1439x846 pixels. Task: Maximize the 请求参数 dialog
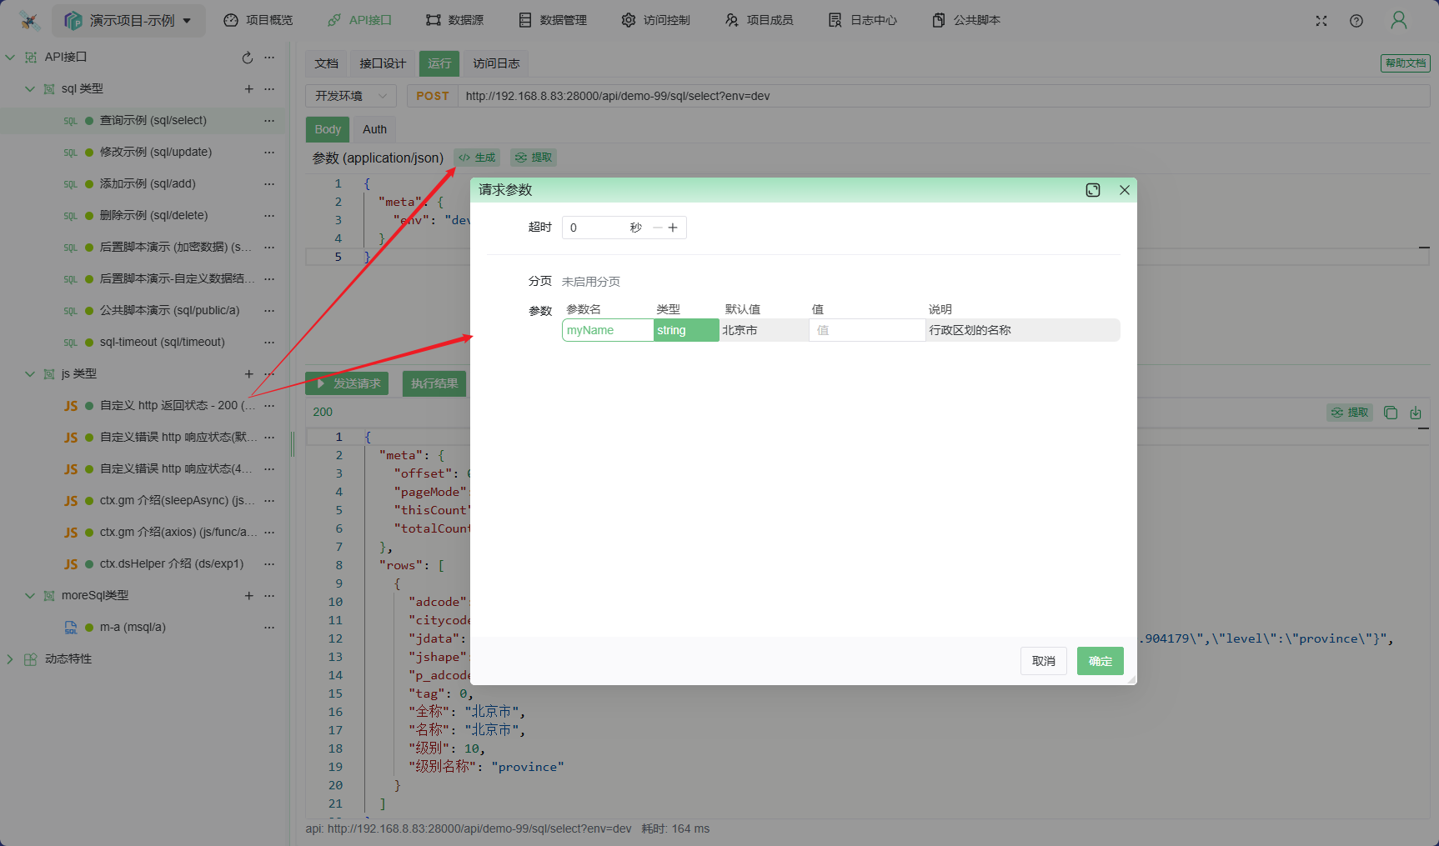1093,190
